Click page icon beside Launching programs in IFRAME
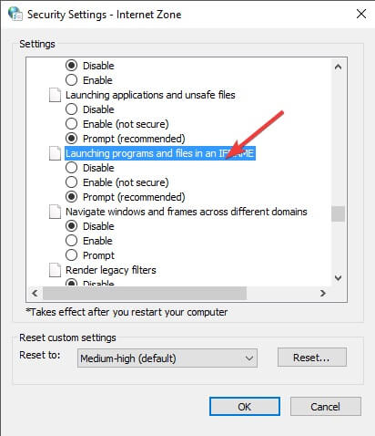 [x=55, y=153]
